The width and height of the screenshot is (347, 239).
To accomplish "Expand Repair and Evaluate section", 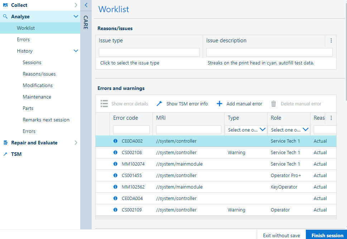I will pos(76,143).
